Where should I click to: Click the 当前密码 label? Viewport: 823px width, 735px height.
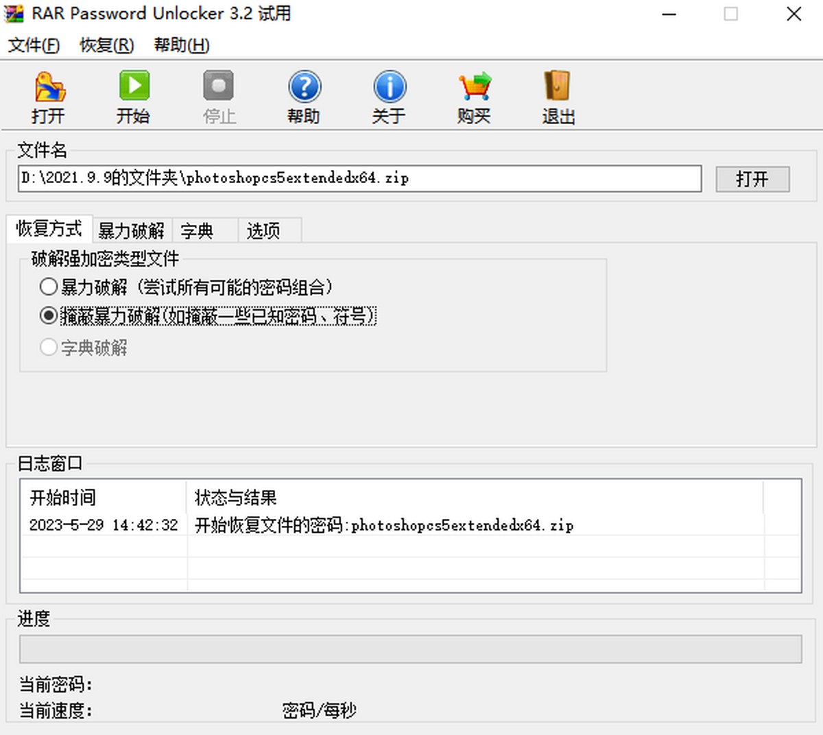[55, 684]
